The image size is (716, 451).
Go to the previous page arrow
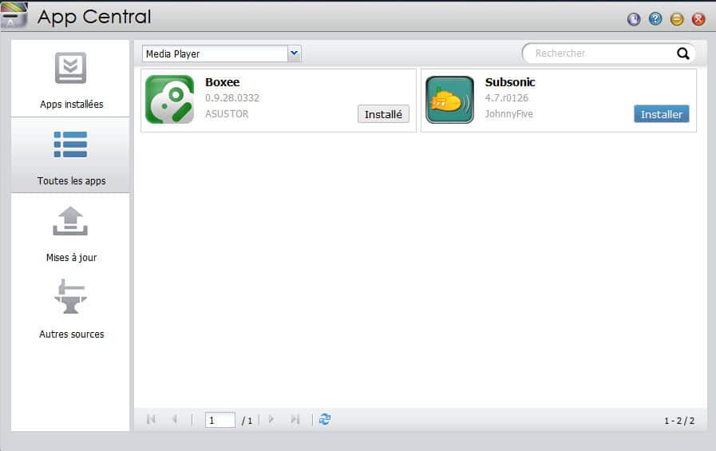coord(175,419)
